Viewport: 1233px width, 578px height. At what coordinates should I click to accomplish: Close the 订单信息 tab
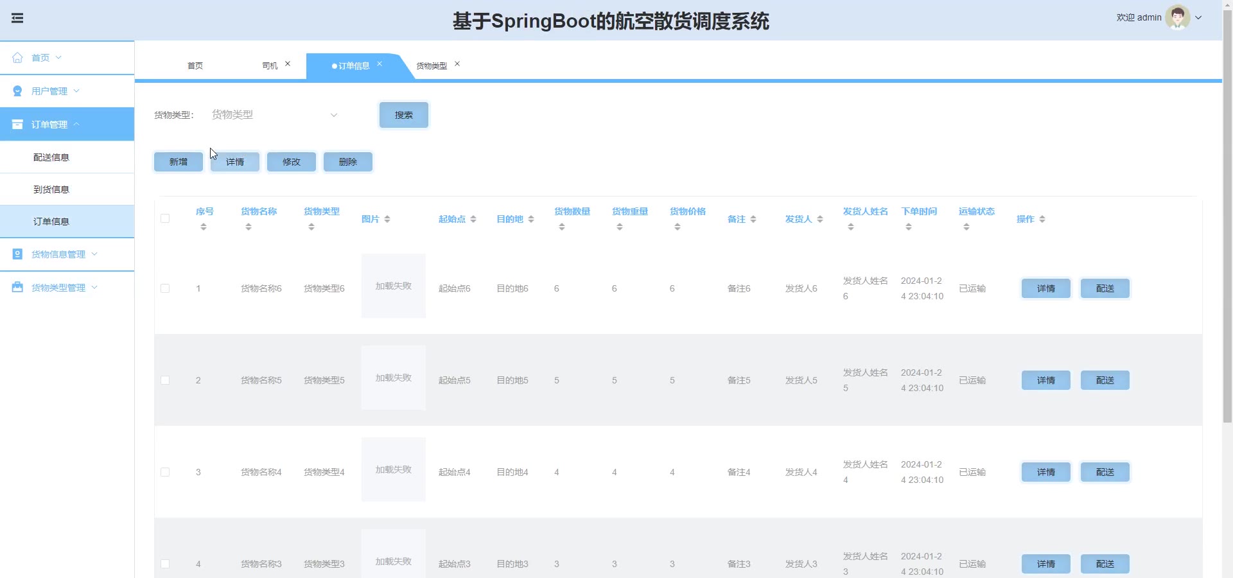pos(380,64)
